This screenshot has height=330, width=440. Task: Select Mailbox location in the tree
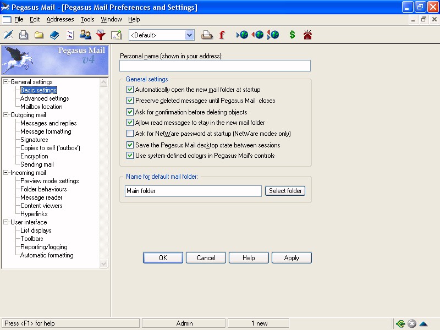pos(42,107)
